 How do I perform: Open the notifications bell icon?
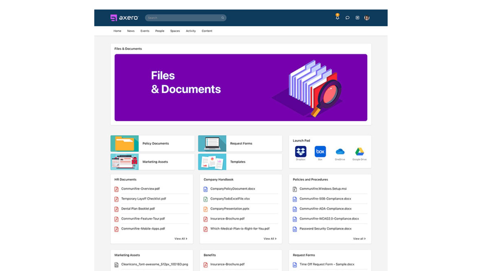pyautogui.click(x=337, y=18)
